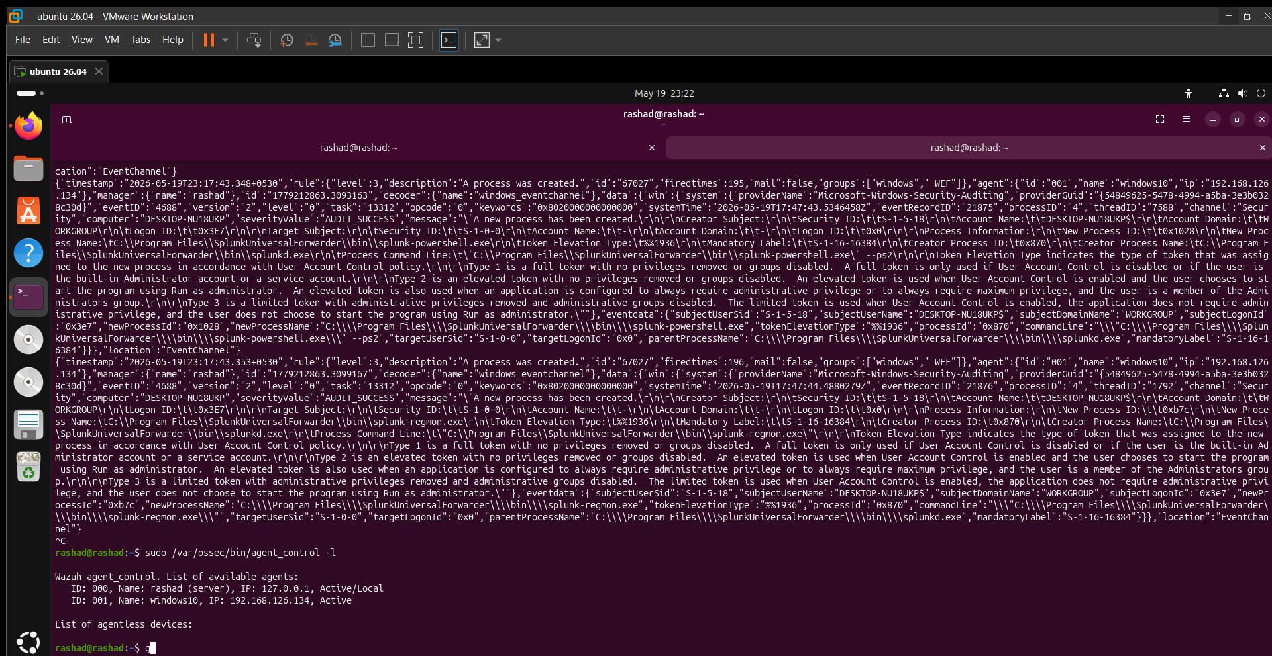Click the 'ID: 000, Name: rashad (server)' line

227,588
